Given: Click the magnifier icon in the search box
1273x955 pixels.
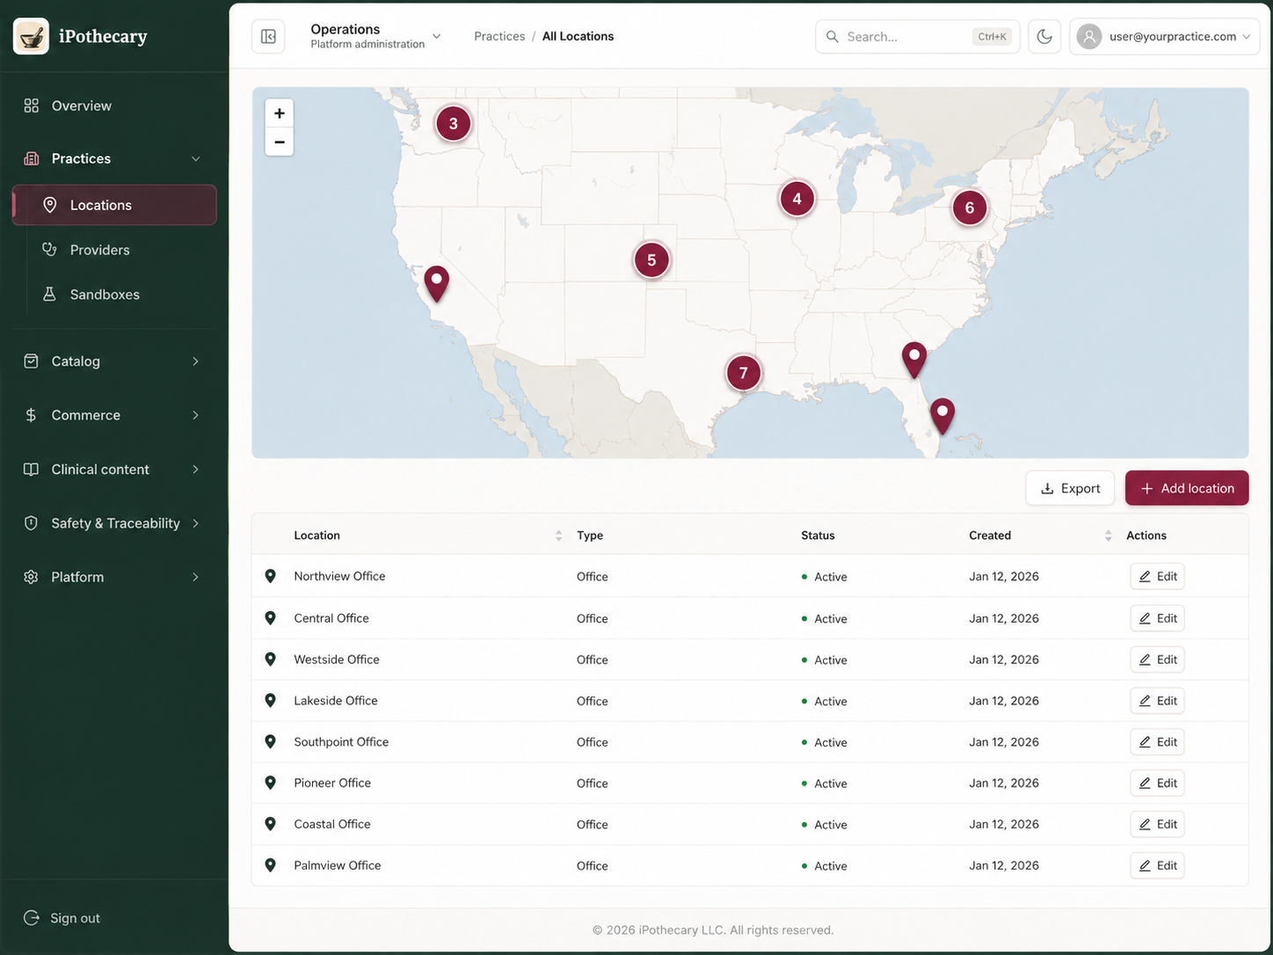Looking at the screenshot, I should click(832, 36).
